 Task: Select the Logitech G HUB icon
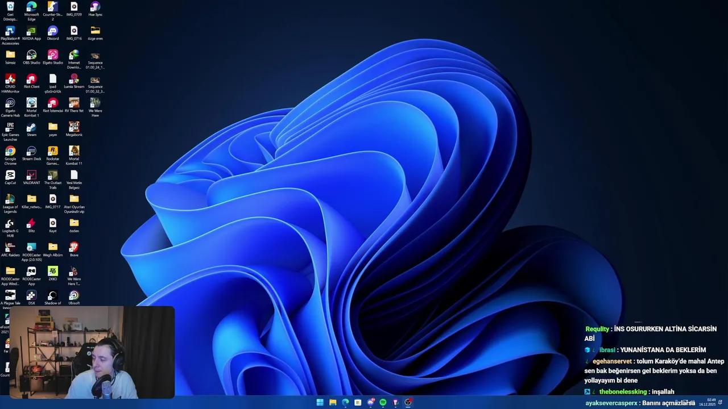tap(10, 224)
